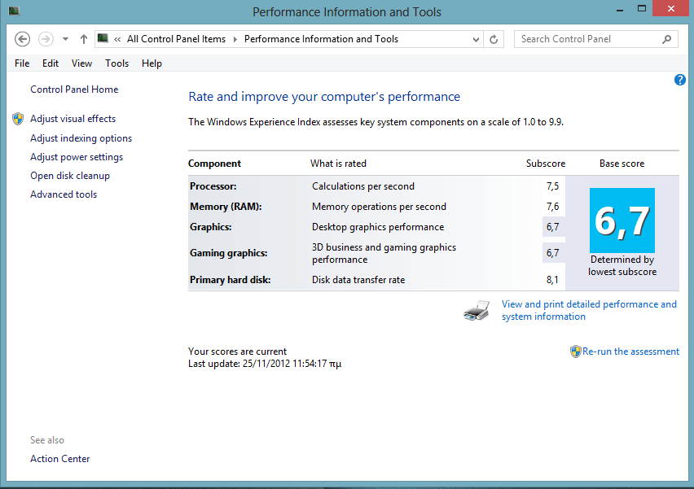Open the recent locations dropdown arrow

pos(65,39)
